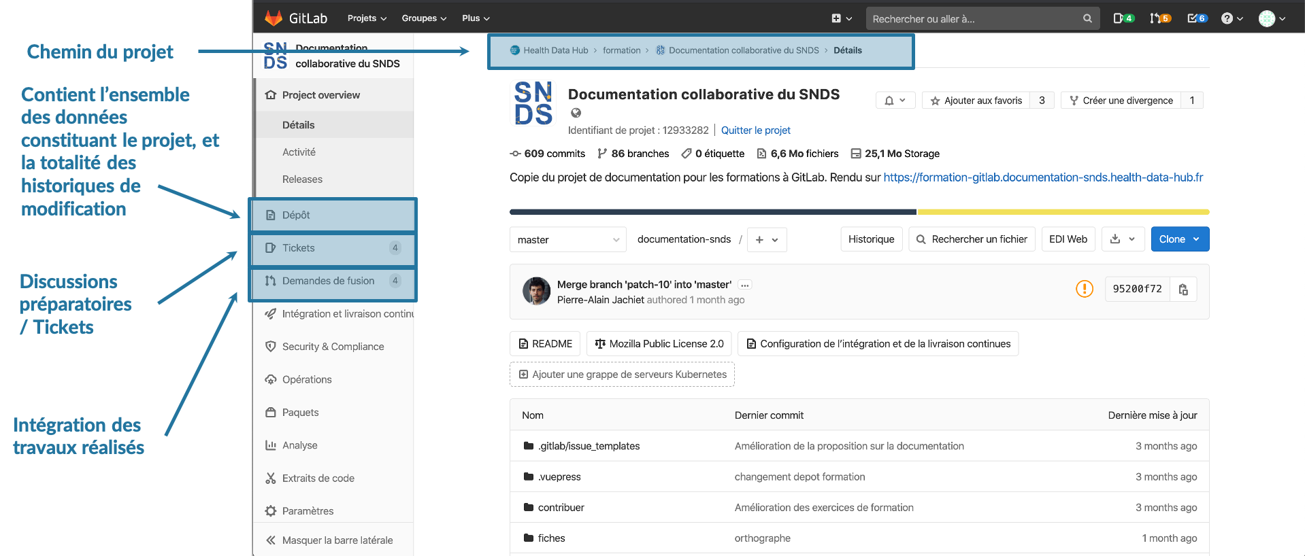This screenshot has height=556, width=1305.
Task: Open the Groupes menu in navbar
Action: pos(424,18)
